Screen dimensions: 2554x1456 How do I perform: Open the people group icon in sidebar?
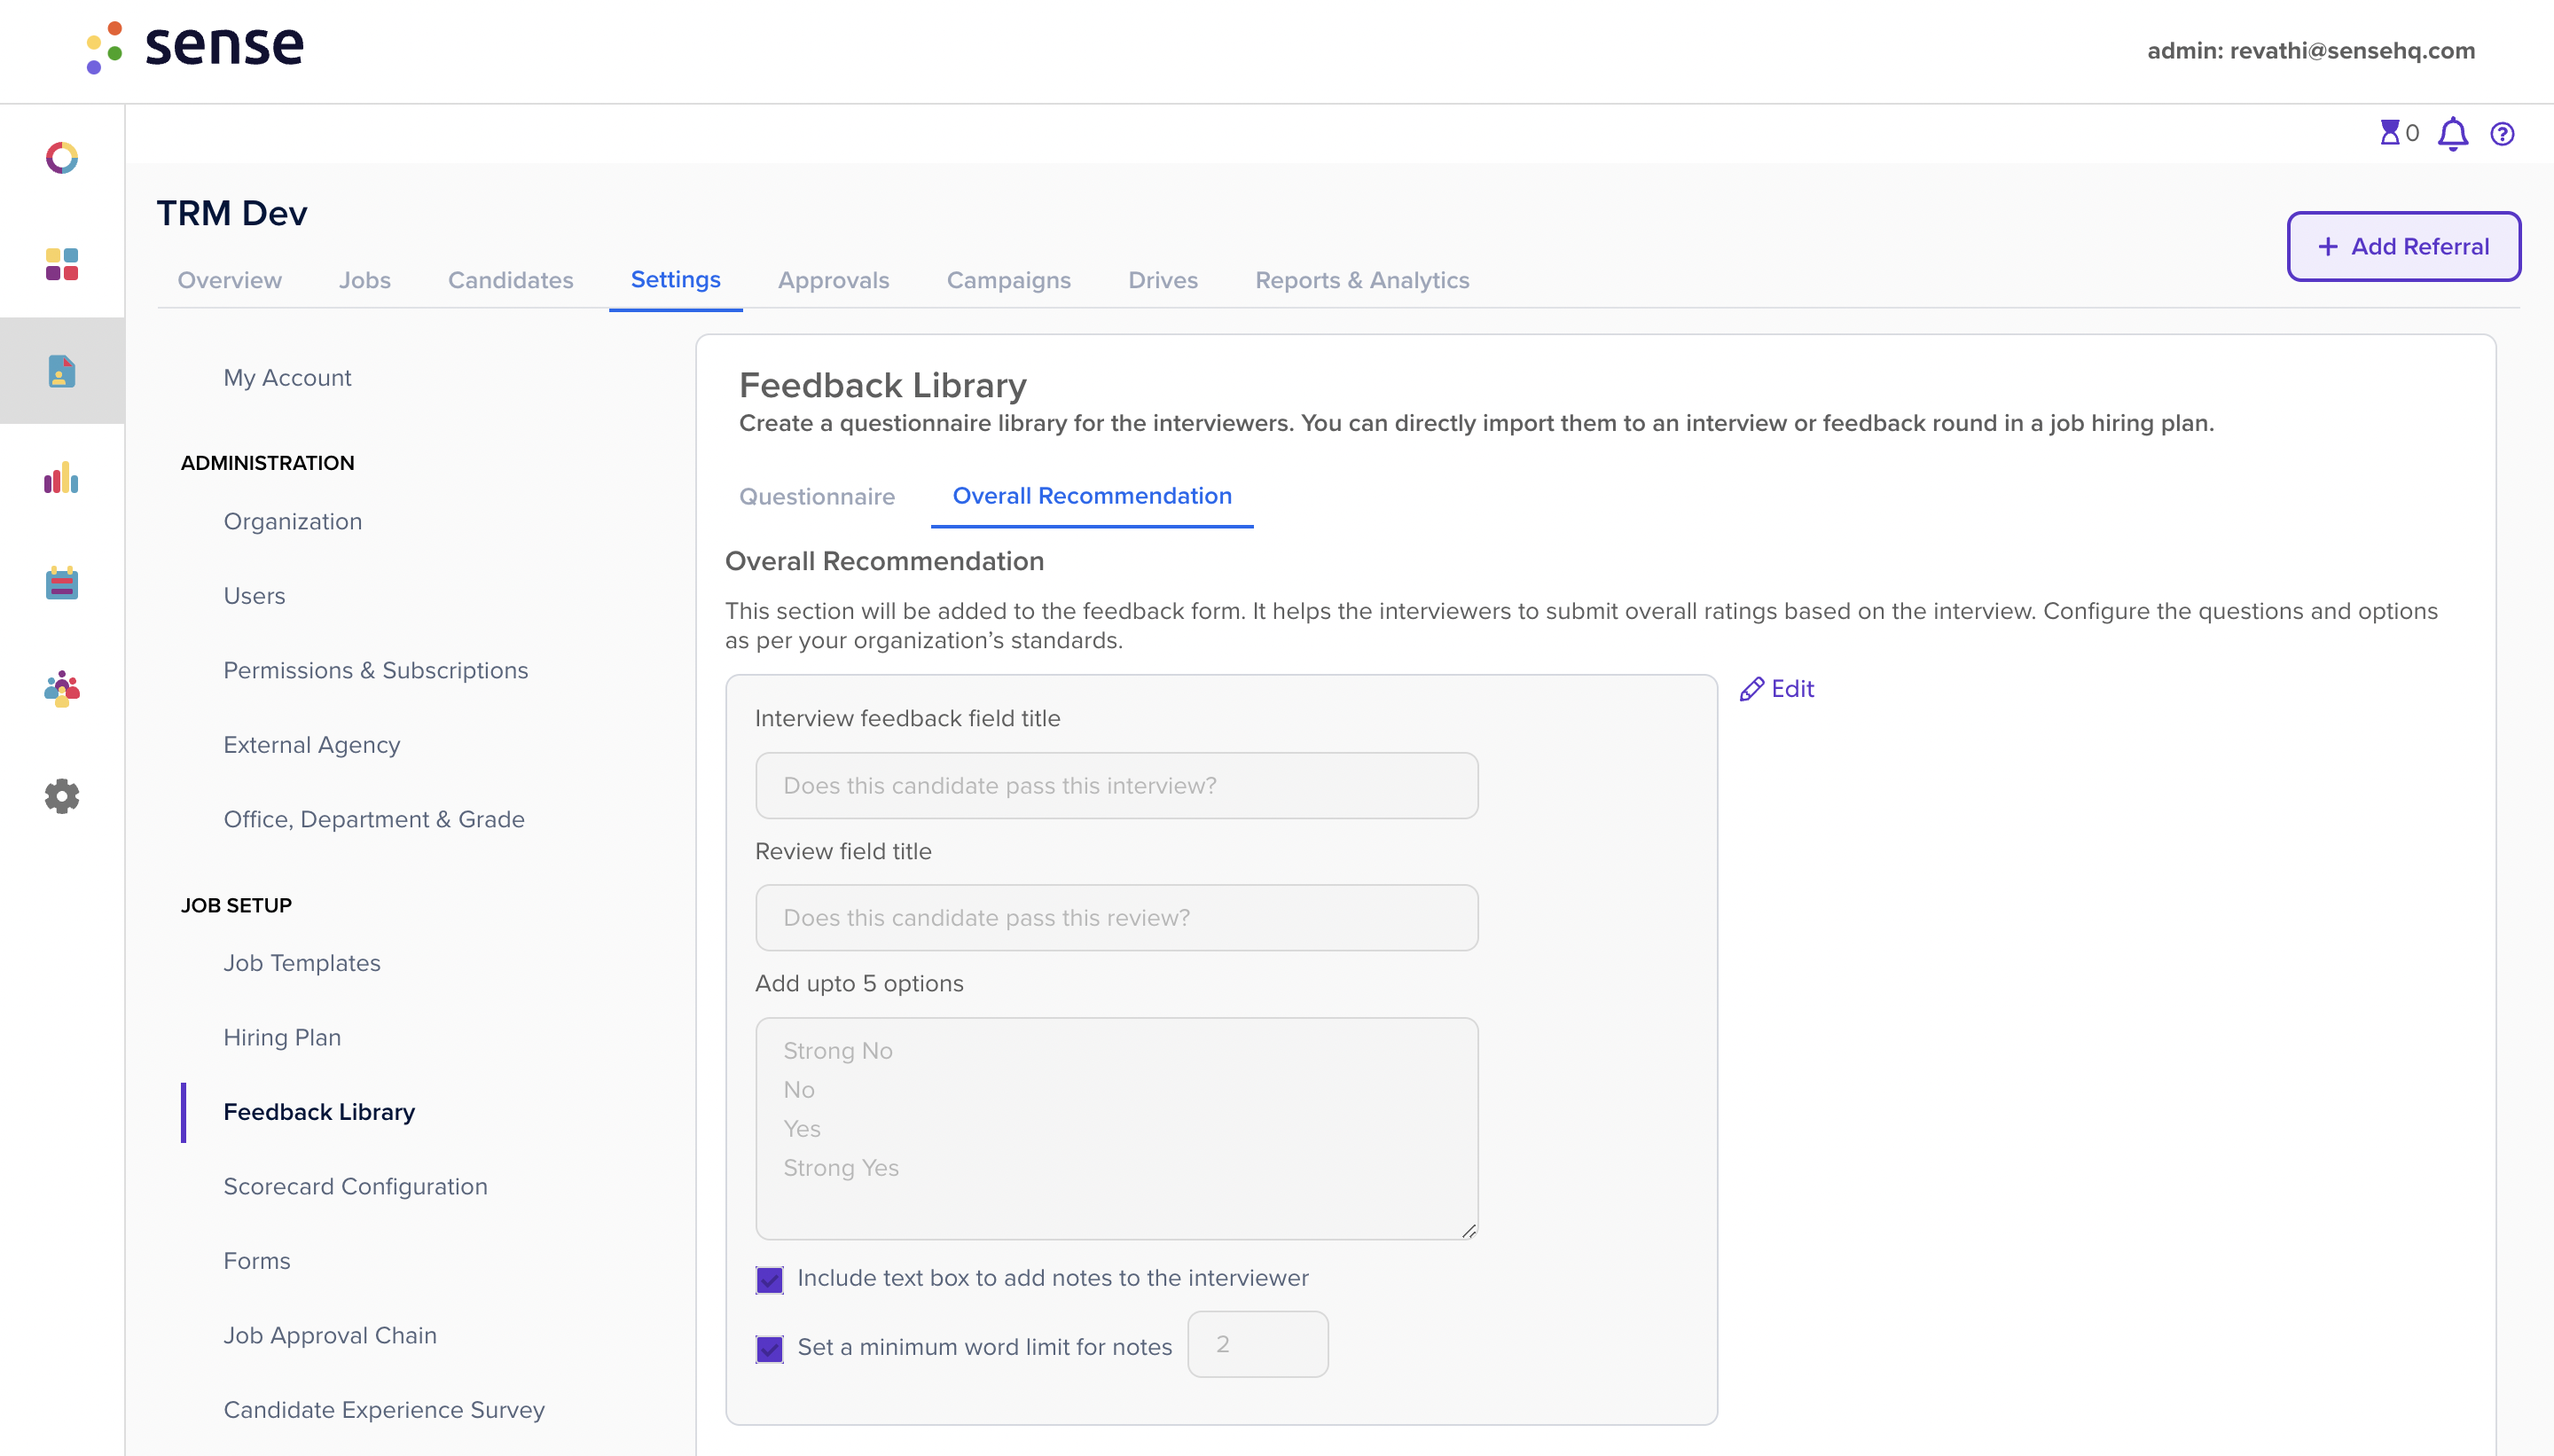tap(62, 689)
